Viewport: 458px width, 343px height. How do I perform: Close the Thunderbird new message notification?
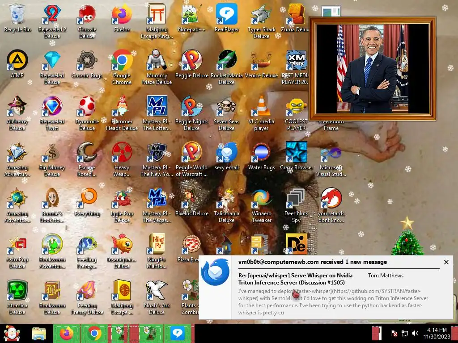(446, 262)
